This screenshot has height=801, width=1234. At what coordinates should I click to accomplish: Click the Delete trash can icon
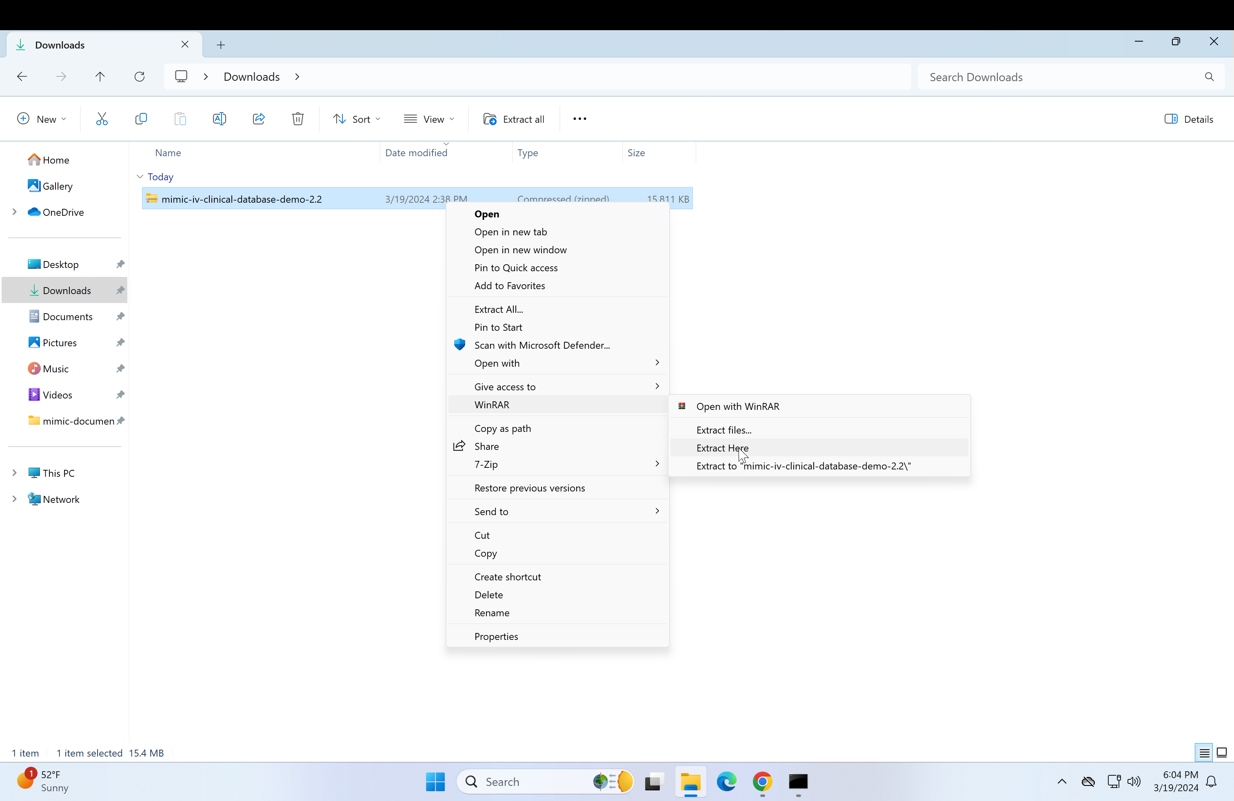coord(297,119)
